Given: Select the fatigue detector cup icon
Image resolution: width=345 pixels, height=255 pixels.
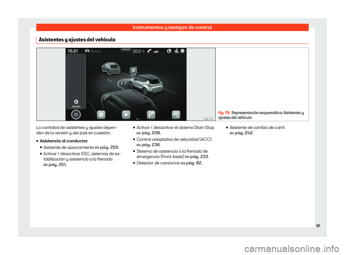Looking at the screenshot, I should pyautogui.click(x=133, y=71).
